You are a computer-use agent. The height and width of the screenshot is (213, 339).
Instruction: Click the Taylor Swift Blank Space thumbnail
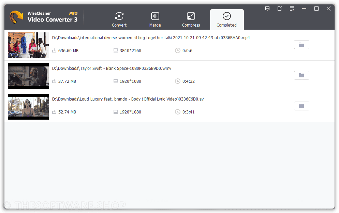coord(28,76)
